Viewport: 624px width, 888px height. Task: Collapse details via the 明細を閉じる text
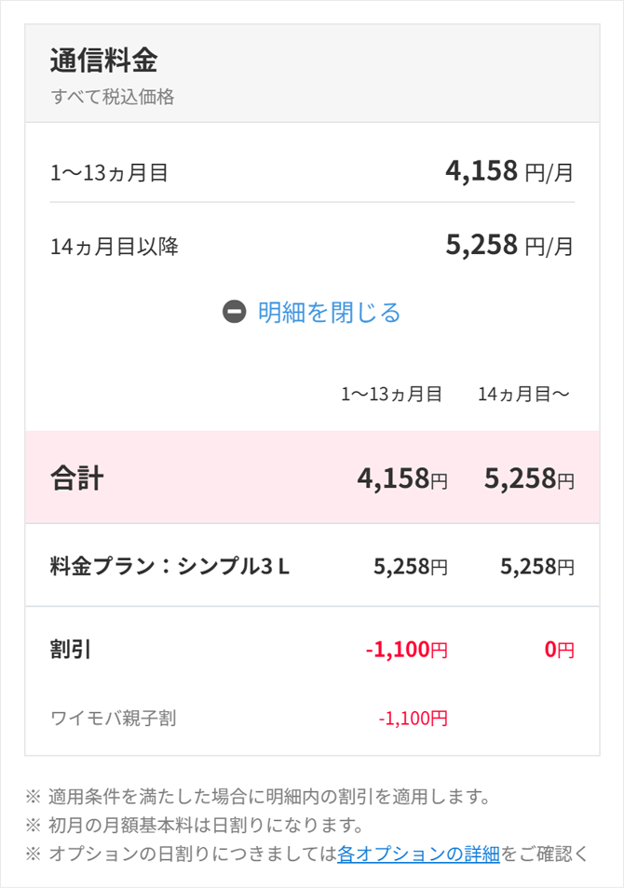tap(329, 312)
